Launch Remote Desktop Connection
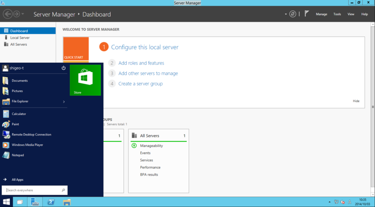The height and width of the screenshot is (207, 375). coord(34,135)
